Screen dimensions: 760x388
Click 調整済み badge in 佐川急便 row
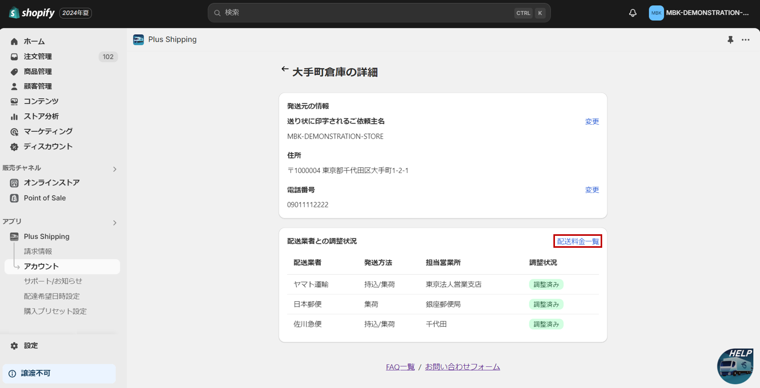546,324
